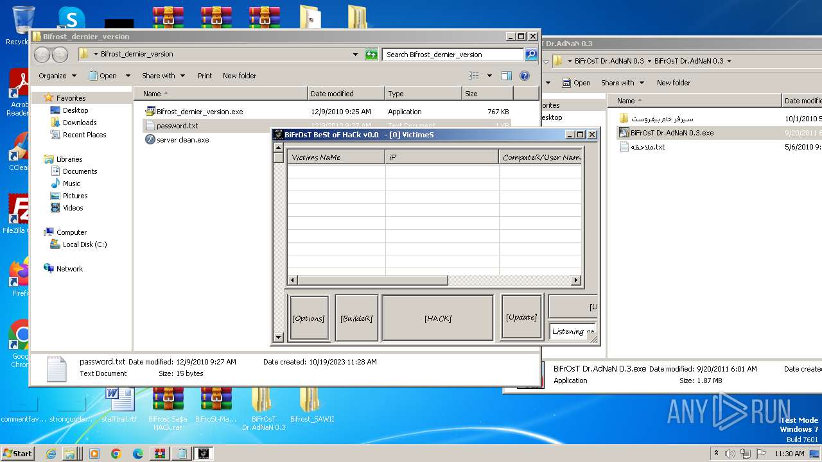
Task: Click horizontal scrollbar in victims list
Action: (373, 280)
